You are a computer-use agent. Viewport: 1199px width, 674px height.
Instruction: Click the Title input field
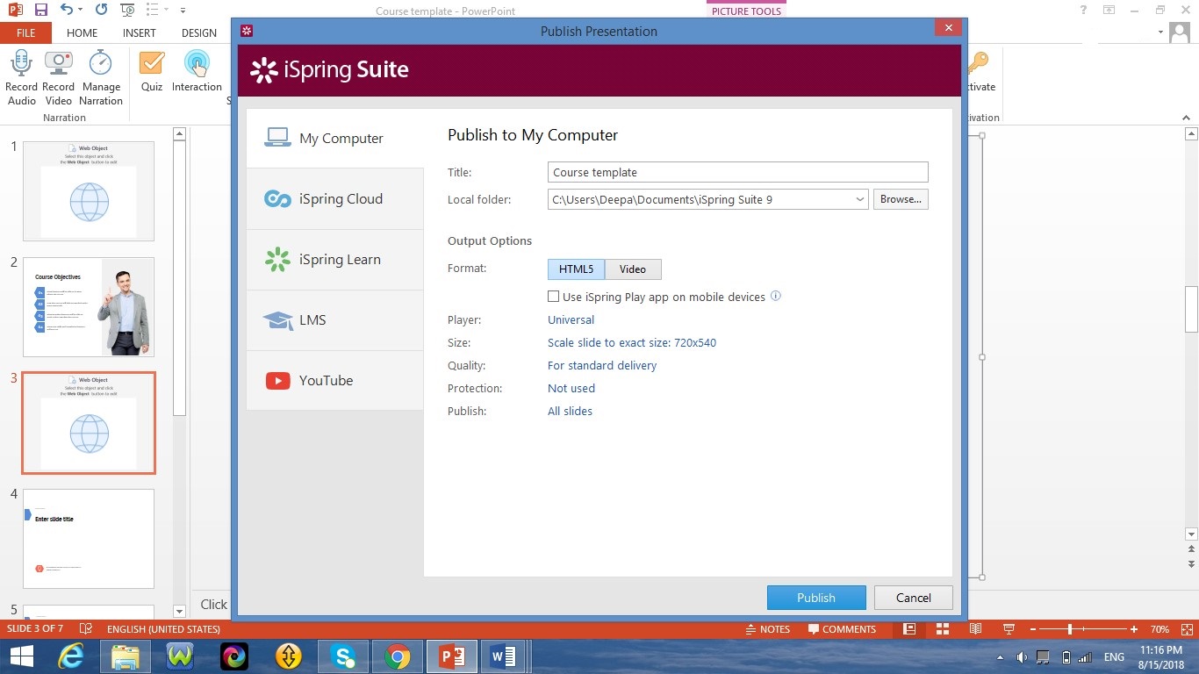pyautogui.click(x=738, y=172)
